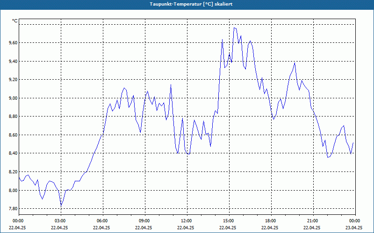The image size is (374, 233).
Task: Click the 7,80 y-axis value
Action: [x=13, y=209]
